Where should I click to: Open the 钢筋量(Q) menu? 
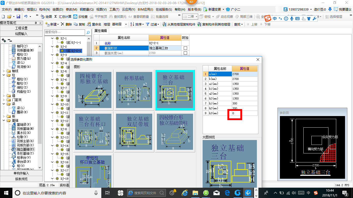tap(87, 9)
